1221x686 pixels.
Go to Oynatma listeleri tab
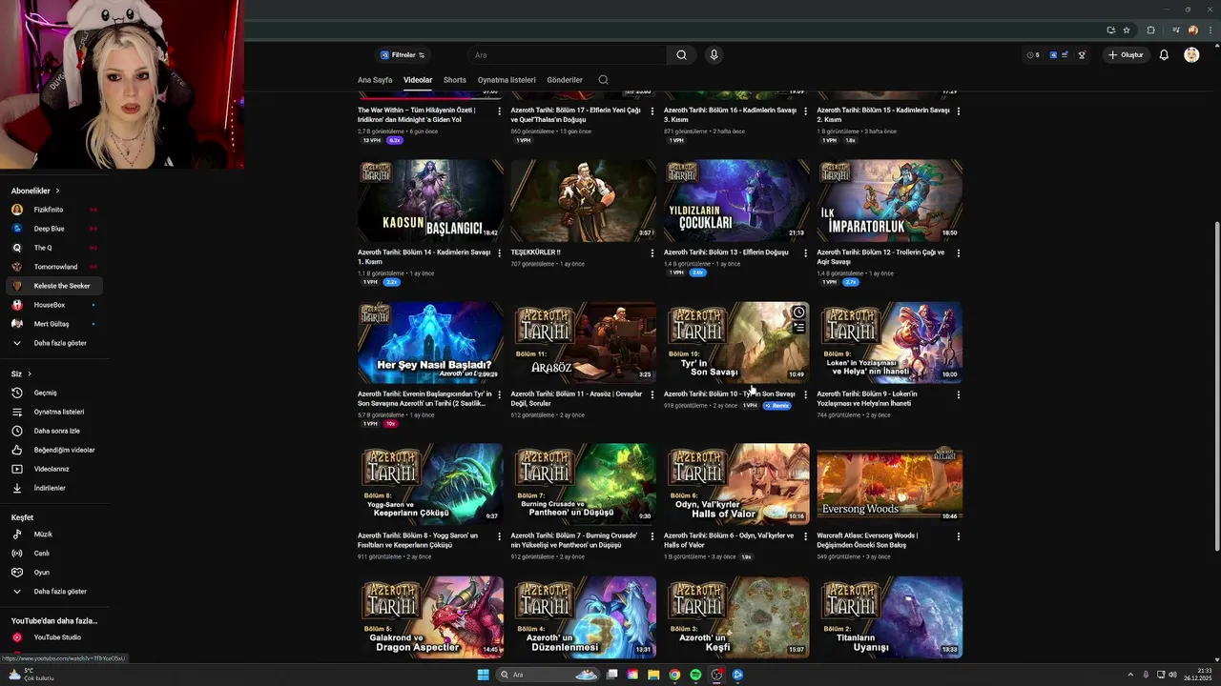tap(507, 80)
